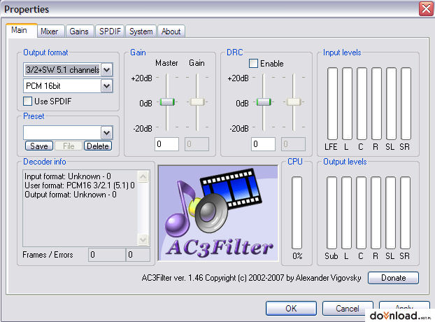Click the Donate button
Image resolution: width=435 pixels, height=322 pixels.
[x=393, y=278]
